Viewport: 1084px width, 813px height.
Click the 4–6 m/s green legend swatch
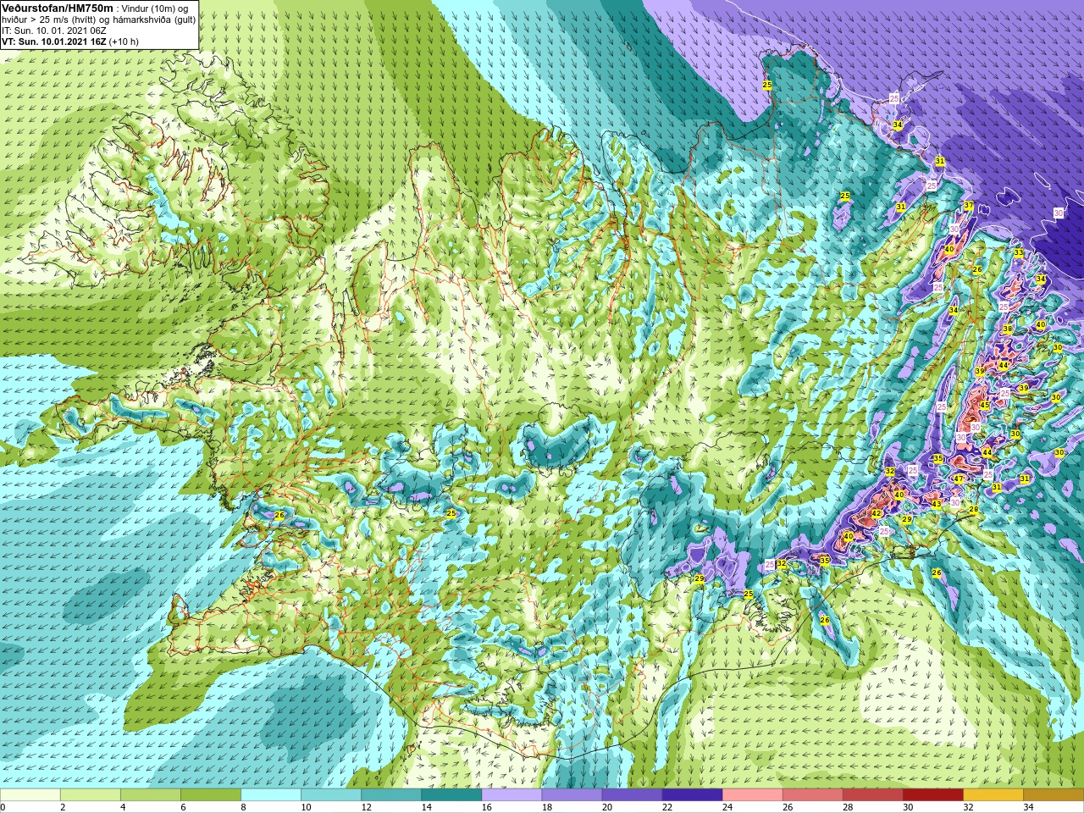[151, 795]
